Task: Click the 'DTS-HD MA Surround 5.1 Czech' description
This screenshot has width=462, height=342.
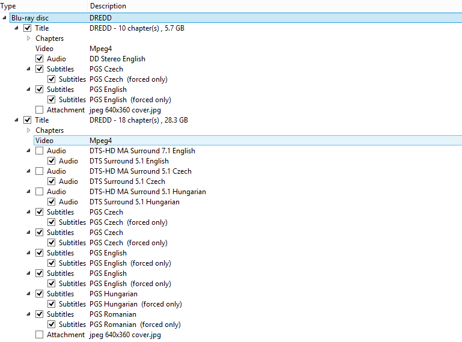Action: [x=141, y=171]
